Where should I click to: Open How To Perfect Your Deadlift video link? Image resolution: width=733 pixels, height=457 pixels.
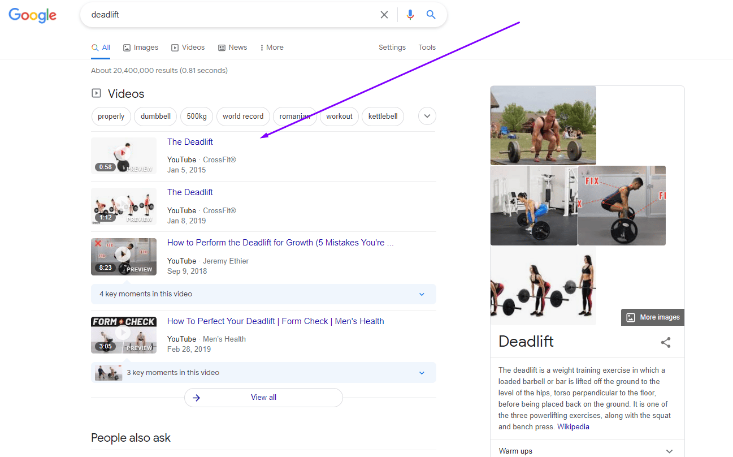[x=276, y=321]
